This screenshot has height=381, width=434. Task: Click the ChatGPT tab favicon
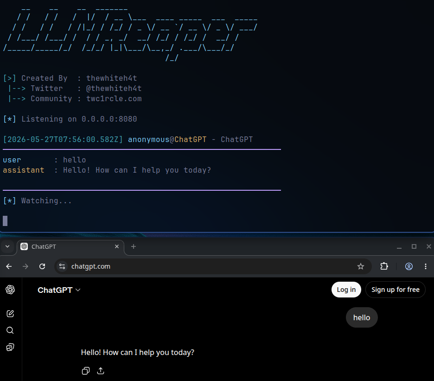(25, 246)
